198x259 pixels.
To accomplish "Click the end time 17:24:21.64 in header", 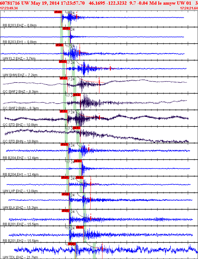I will click(189, 8).
